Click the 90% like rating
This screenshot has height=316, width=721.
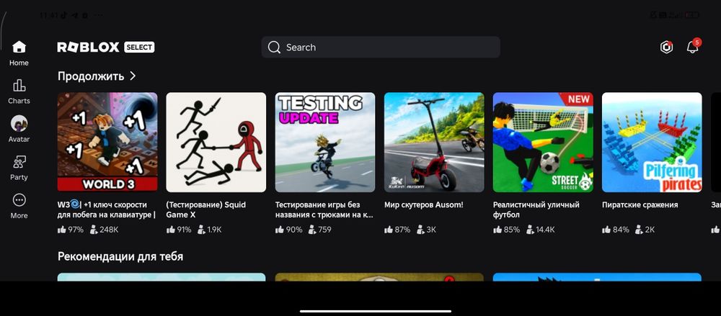[x=288, y=230]
